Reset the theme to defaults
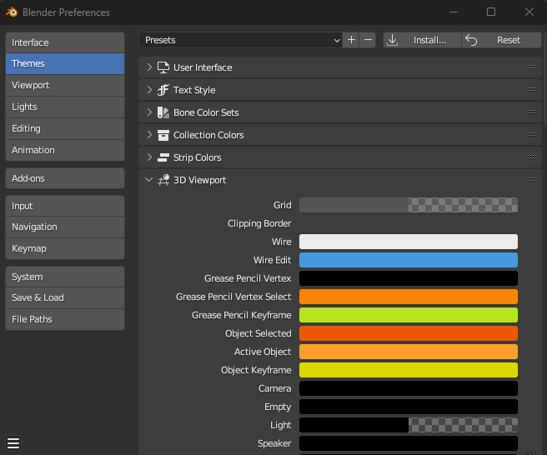The height and width of the screenshot is (455, 547). coord(502,40)
